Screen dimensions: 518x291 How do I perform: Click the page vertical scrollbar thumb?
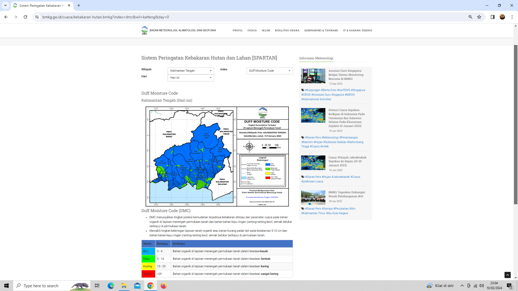[516, 125]
